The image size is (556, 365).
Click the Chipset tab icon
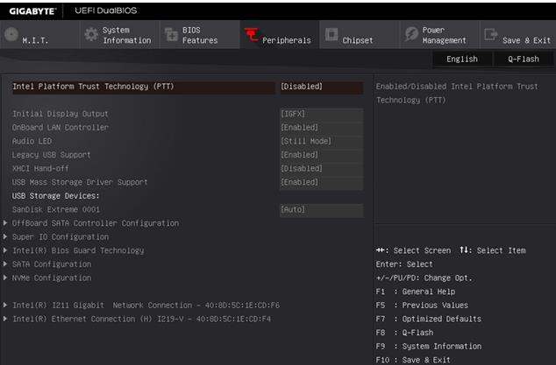pyautogui.click(x=331, y=35)
